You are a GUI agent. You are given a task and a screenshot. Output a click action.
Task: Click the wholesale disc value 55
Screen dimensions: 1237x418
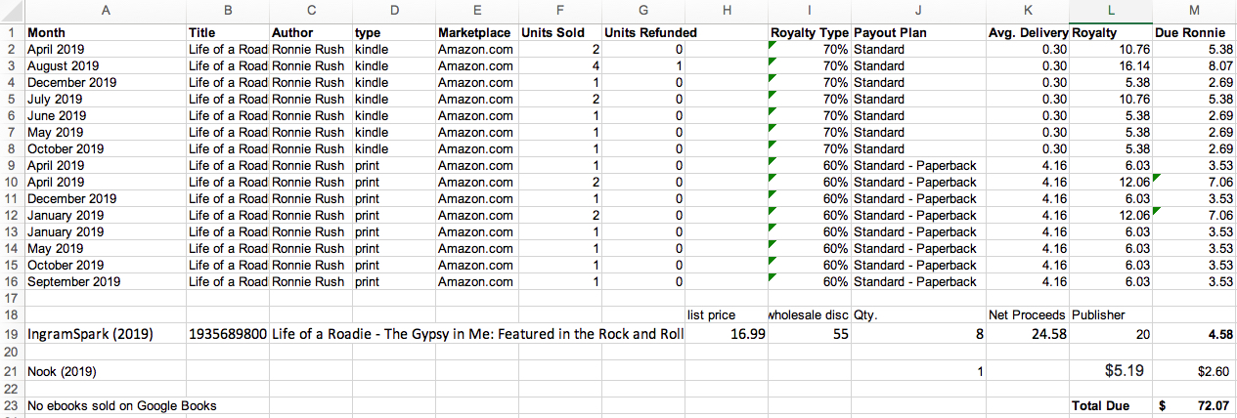click(810, 334)
